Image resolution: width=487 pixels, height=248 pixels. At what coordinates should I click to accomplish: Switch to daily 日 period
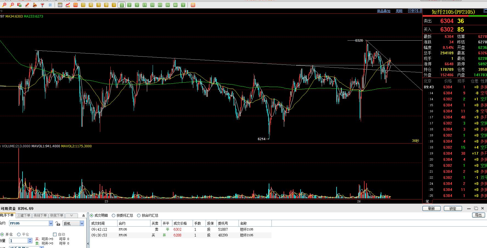click(83, 5)
